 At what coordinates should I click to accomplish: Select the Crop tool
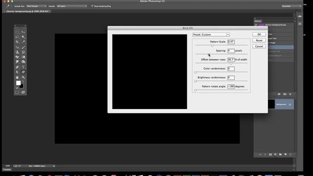pos(17,42)
